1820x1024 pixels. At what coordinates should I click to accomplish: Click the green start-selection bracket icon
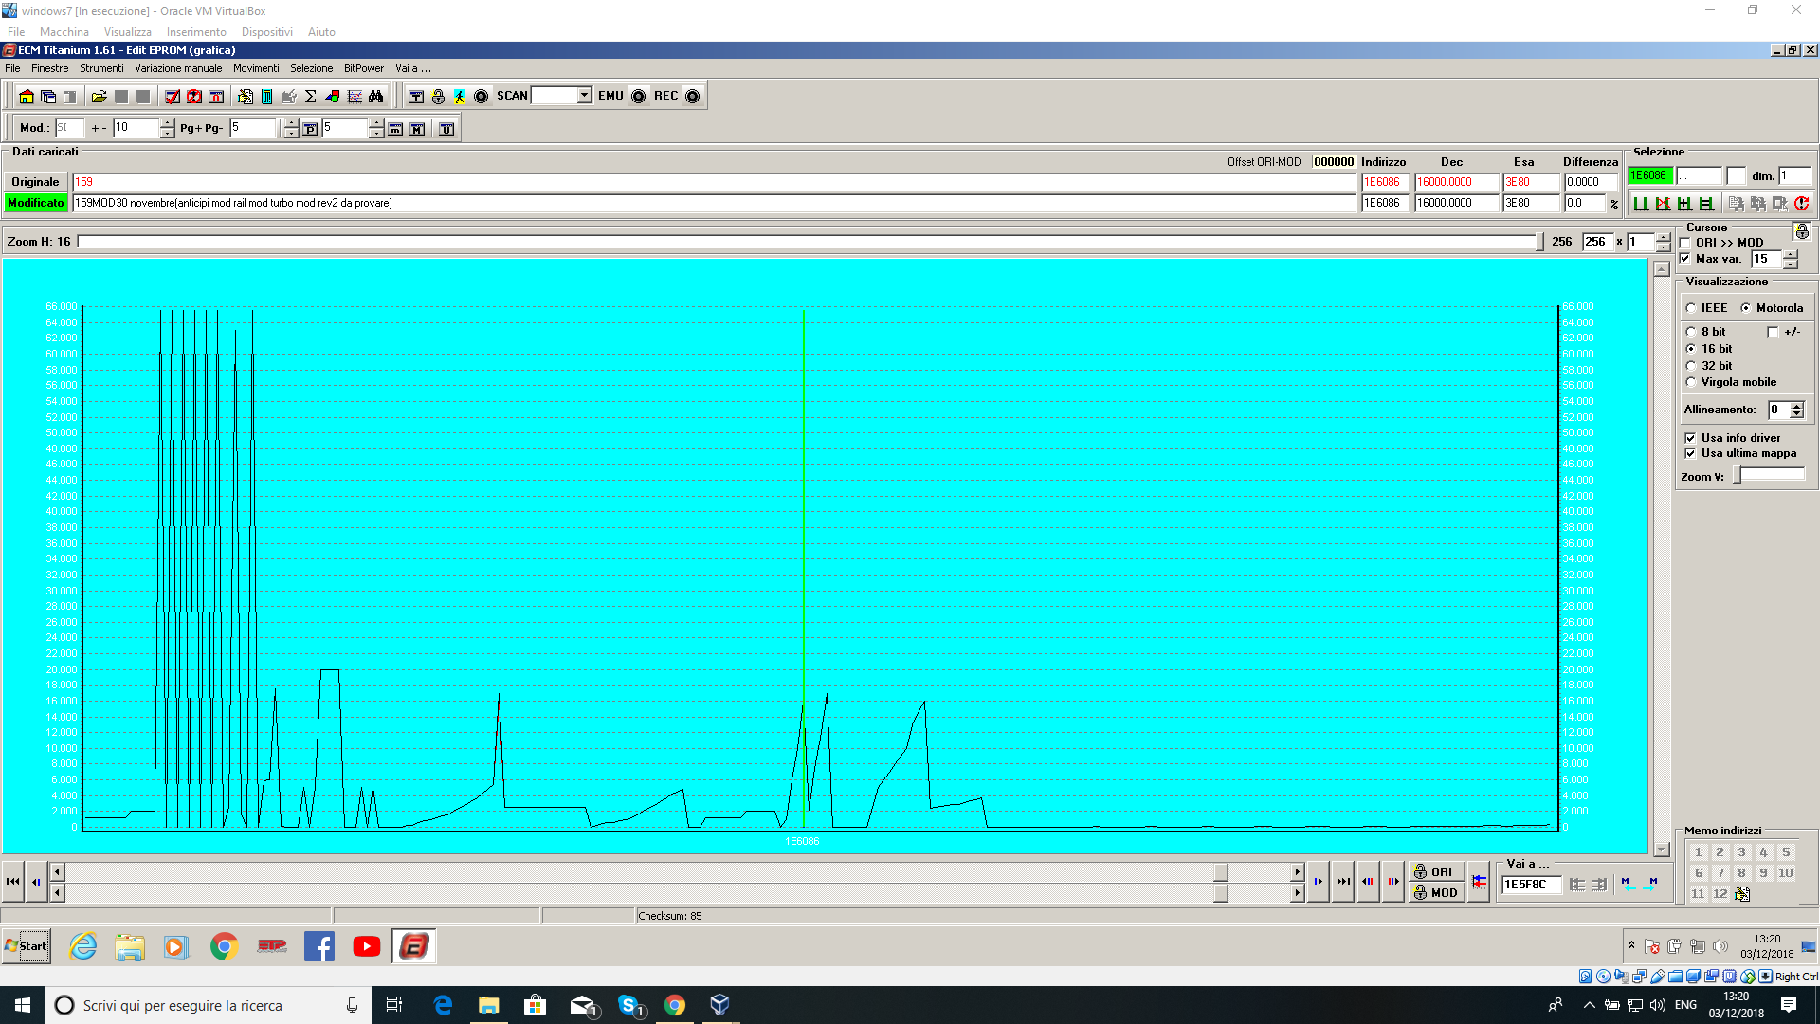point(1641,203)
